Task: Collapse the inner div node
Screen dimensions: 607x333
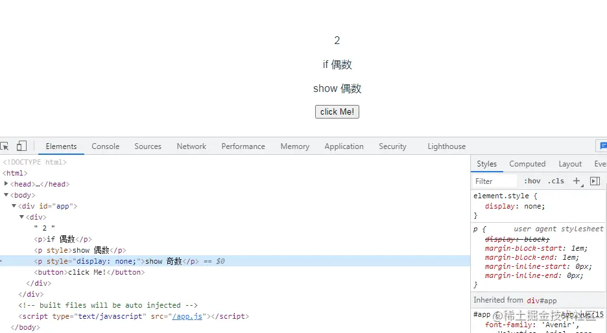Action: point(21,217)
